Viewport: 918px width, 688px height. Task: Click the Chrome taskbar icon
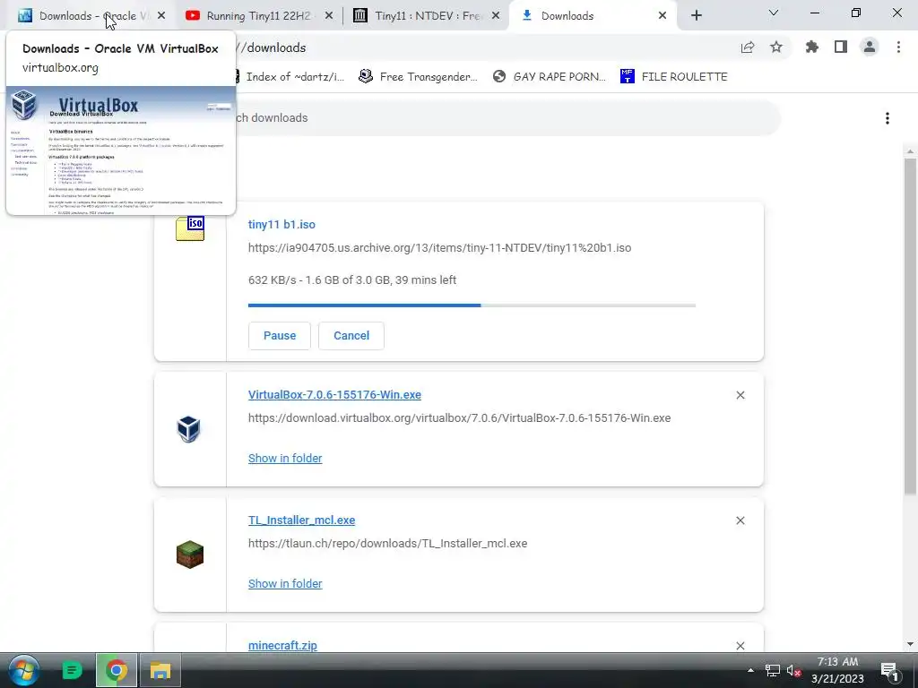(x=117, y=670)
